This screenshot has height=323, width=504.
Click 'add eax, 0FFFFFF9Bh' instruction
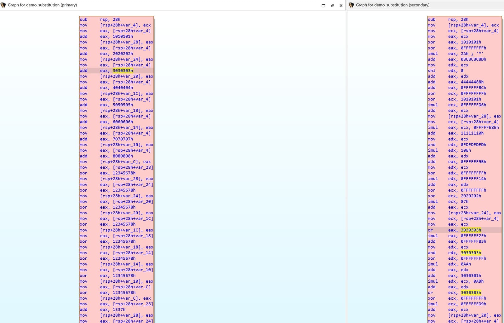457,162
